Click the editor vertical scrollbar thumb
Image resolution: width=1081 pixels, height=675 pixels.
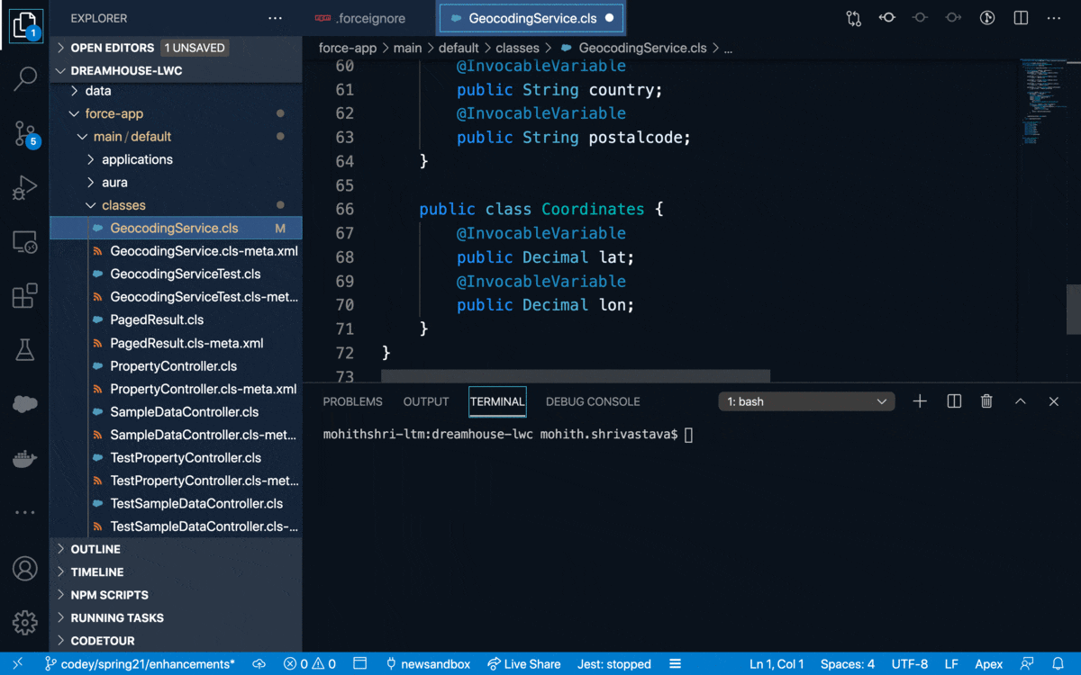coord(1073,310)
